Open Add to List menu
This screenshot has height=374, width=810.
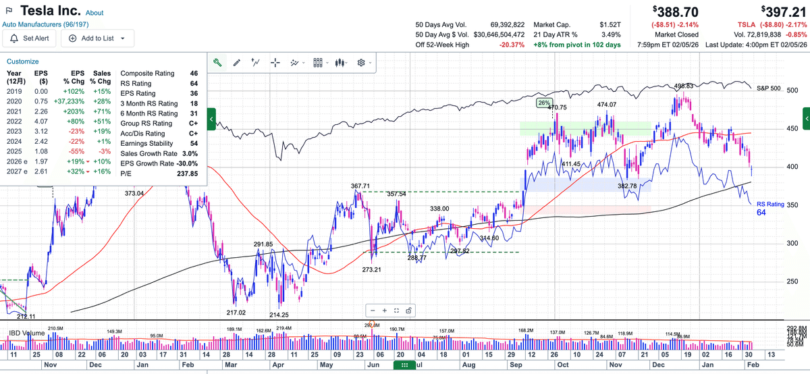coord(97,38)
